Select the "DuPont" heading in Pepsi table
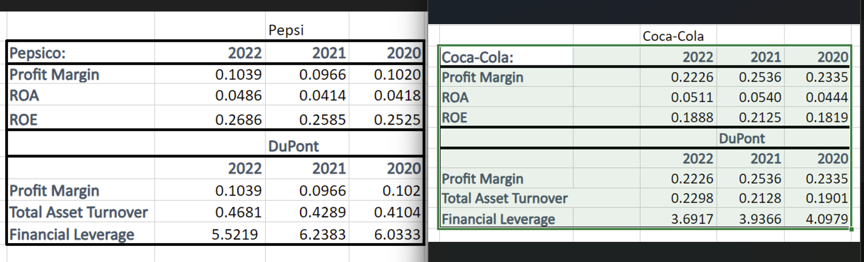The height and width of the screenshot is (262, 864). pyautogui.click(x=294, y=146)
